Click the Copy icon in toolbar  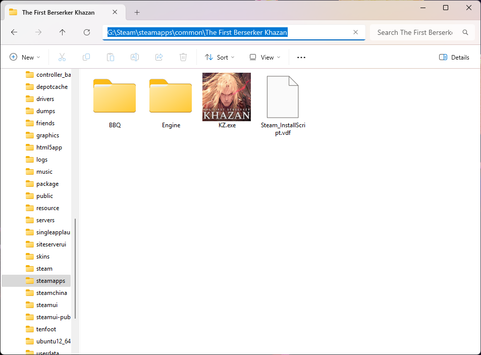86,58
